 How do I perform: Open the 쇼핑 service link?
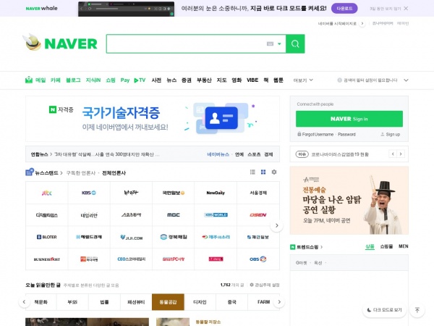111,80
